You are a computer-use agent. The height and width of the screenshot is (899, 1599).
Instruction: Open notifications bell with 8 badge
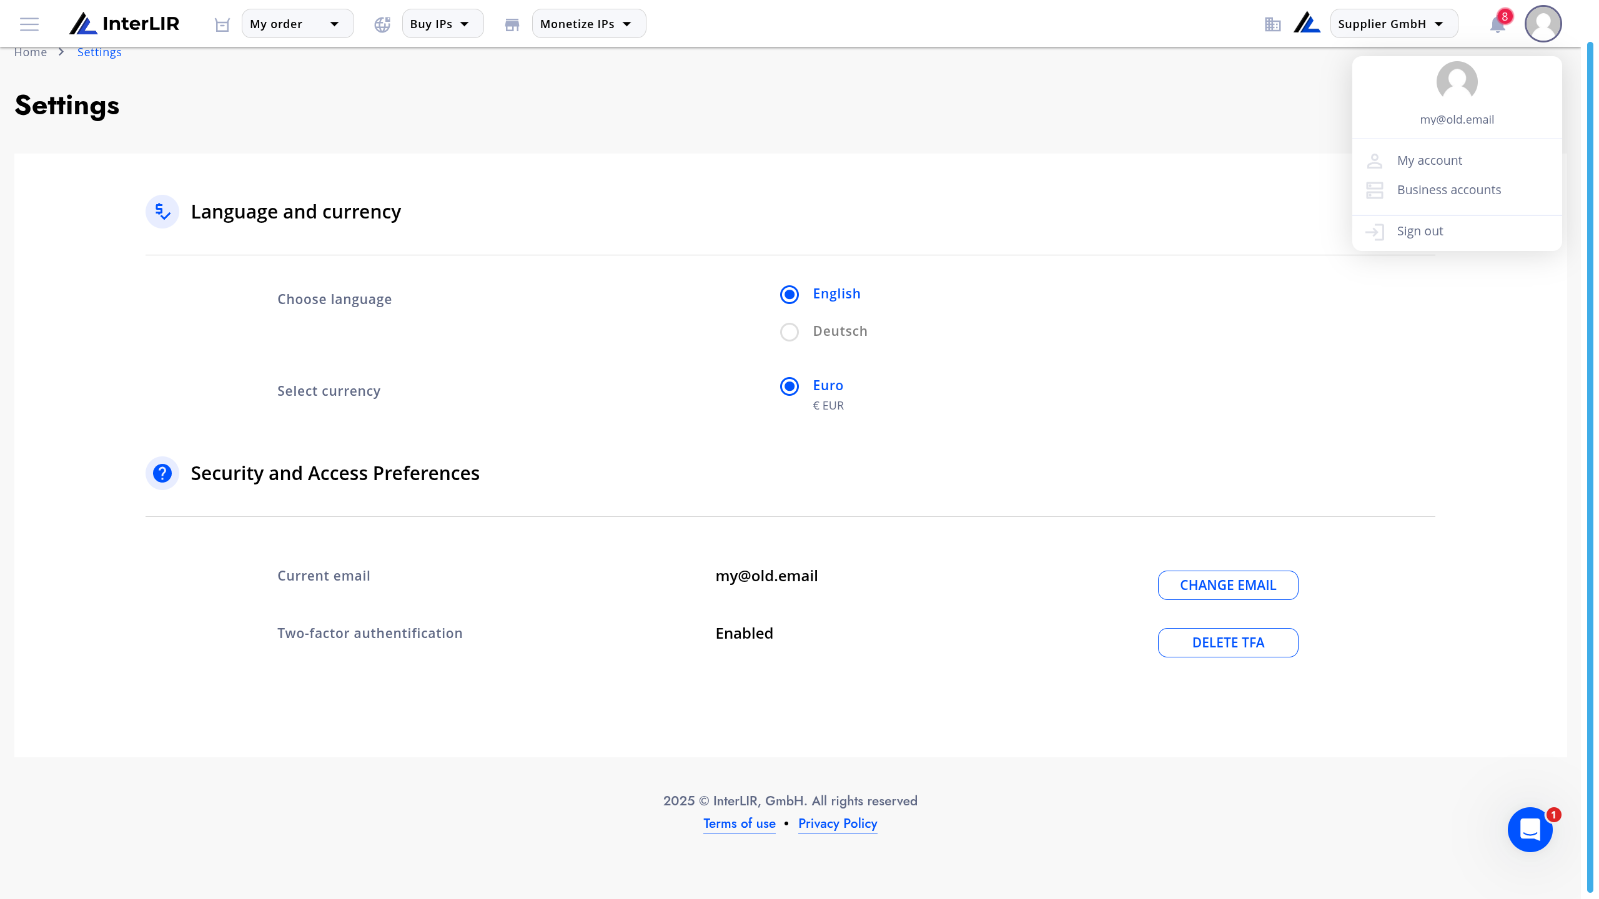click(x=1498, y=24)
